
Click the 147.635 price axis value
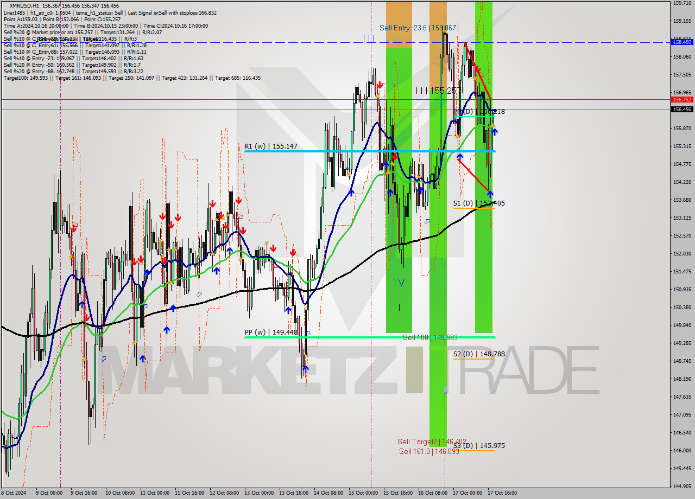pyautogui.click(x=682, y=397)
